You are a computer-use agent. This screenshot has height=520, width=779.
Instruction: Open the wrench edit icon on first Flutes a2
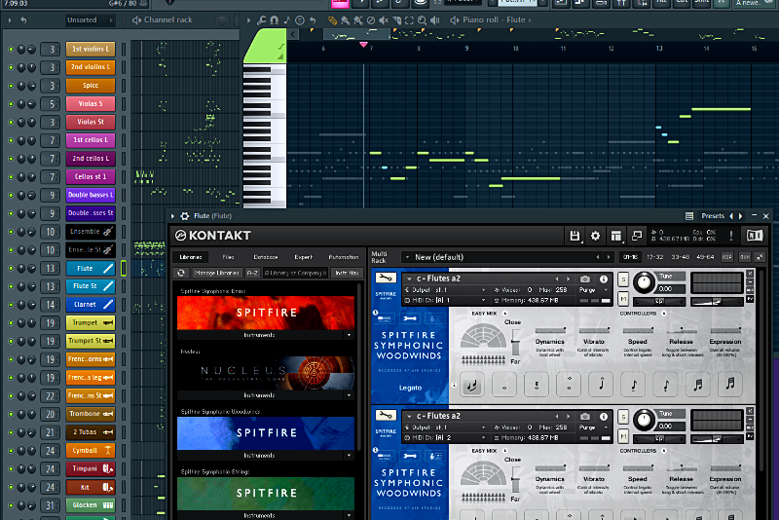coord(384,279)
